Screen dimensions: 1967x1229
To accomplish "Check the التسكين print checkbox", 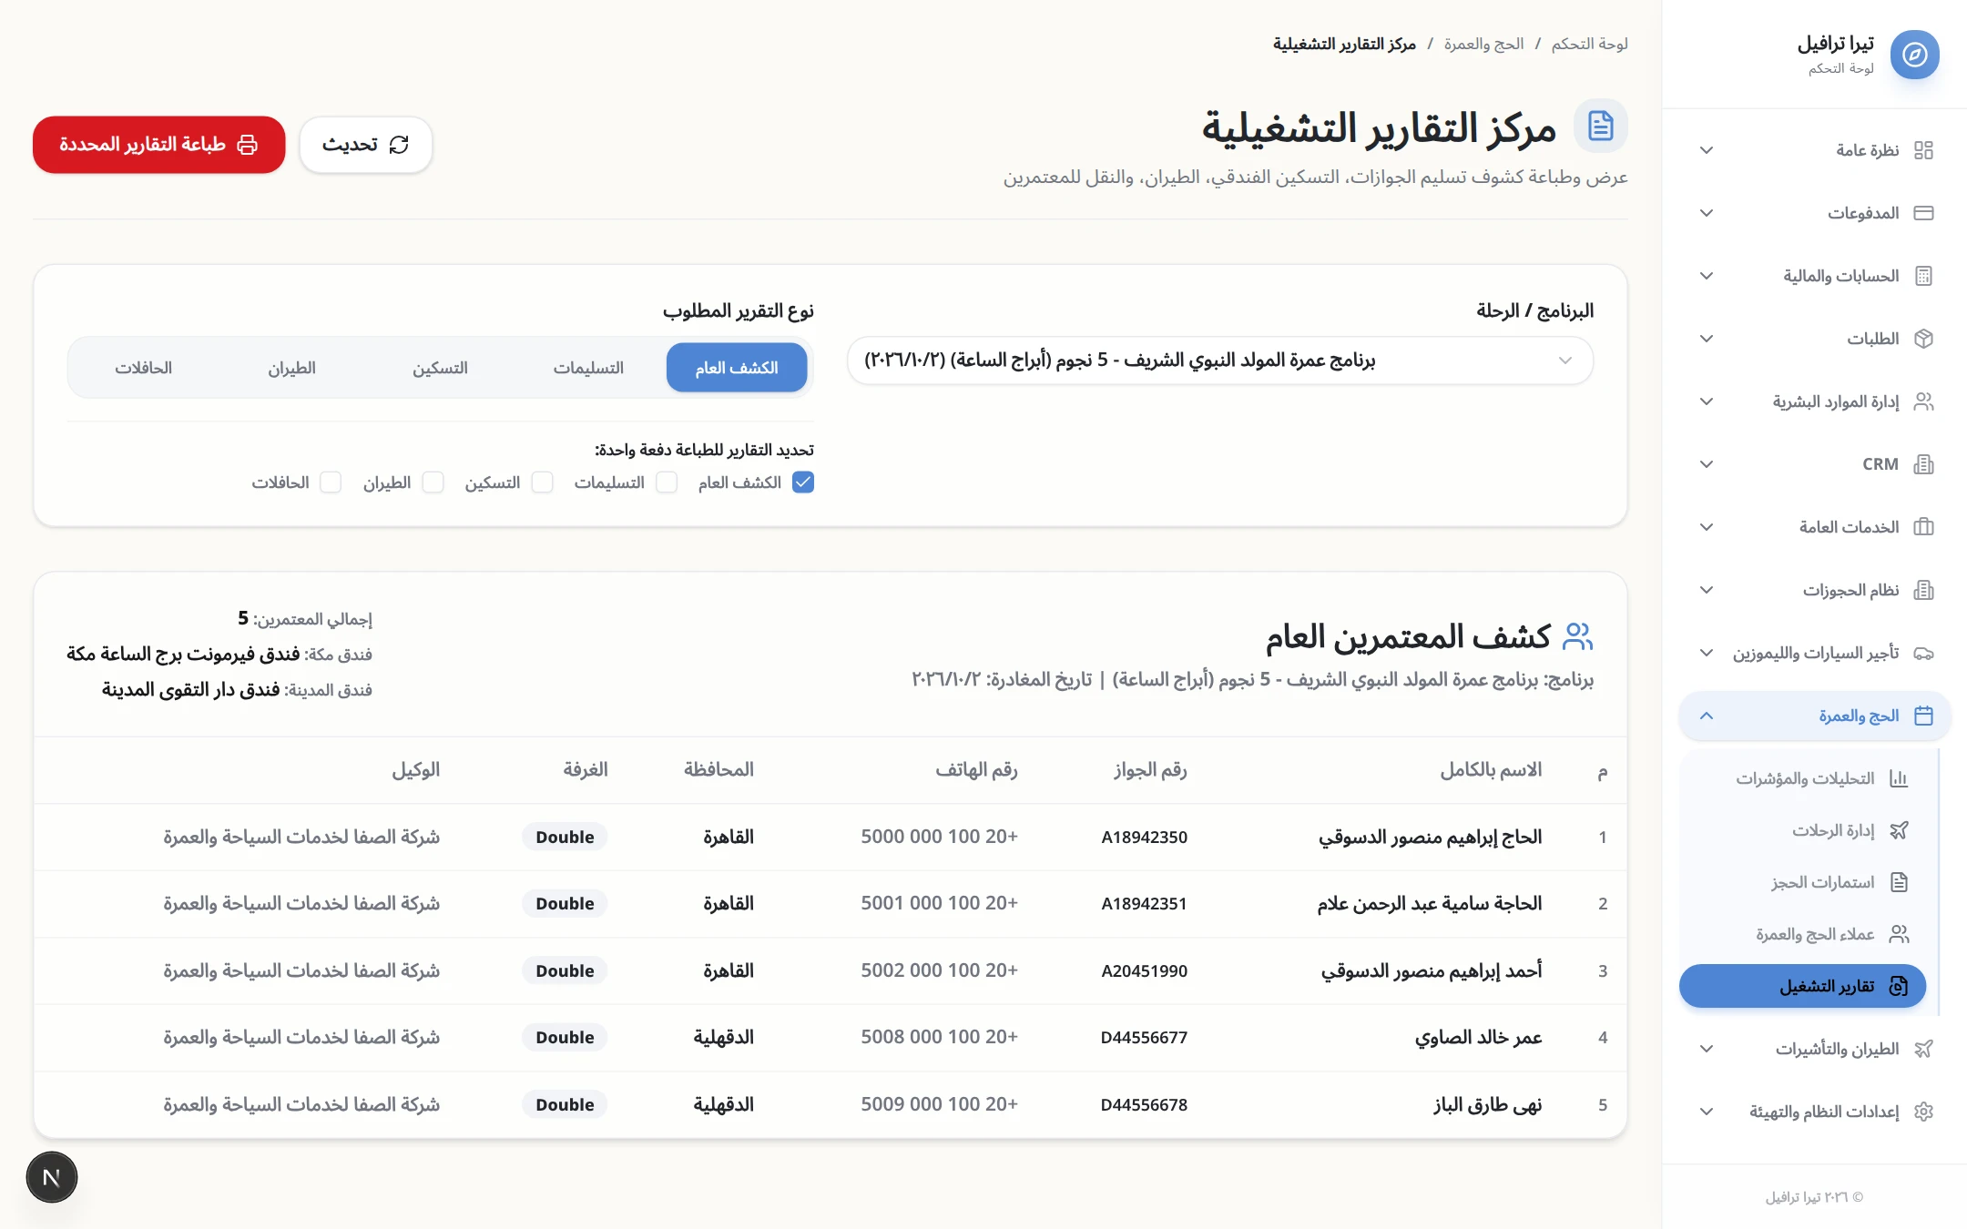I will click(543, 482).
